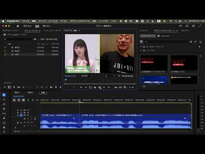The width and height of the screenshot is (205, 154).
Task: Open timeline settings wrench icon
Action: coord(33,100)
